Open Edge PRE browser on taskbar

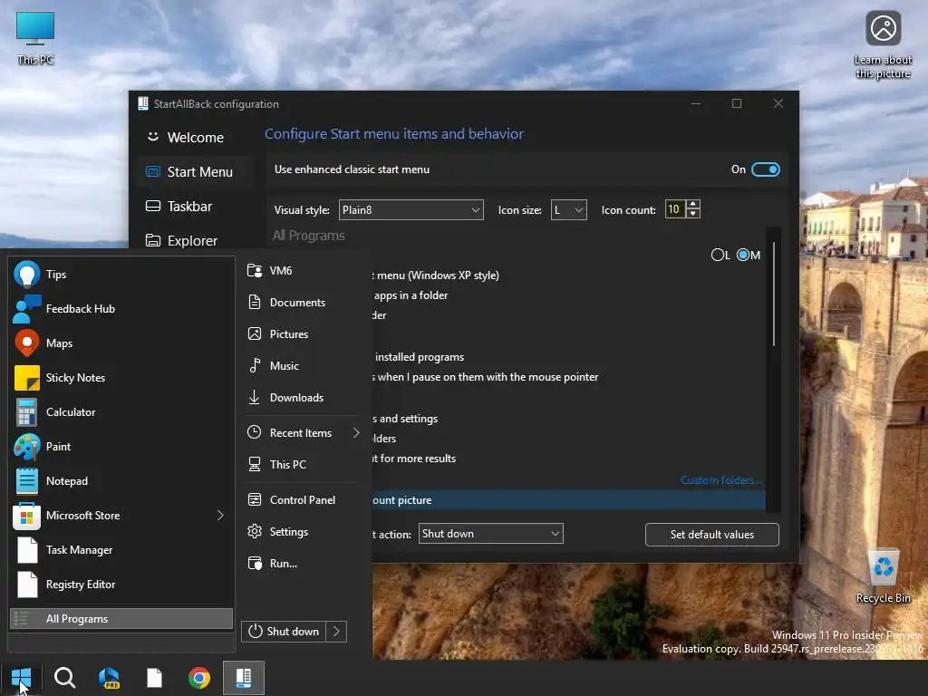109,678
